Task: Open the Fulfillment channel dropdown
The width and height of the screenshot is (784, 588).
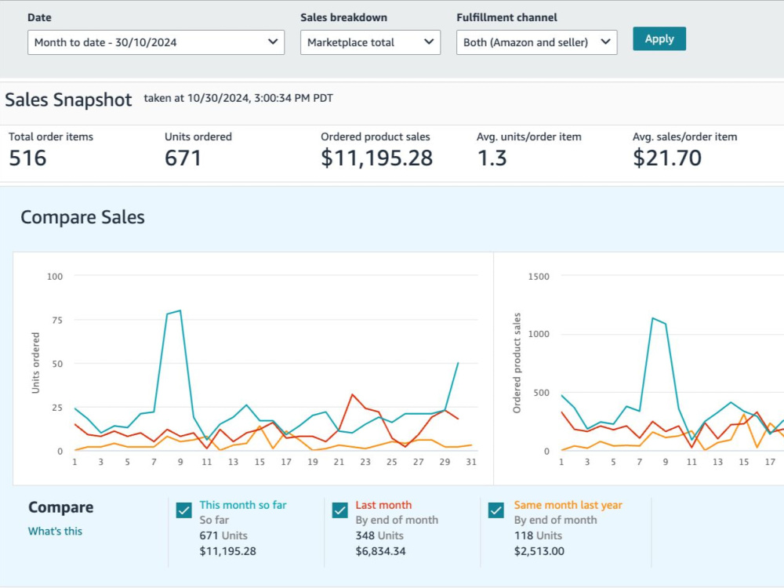Action: (536, 42)
